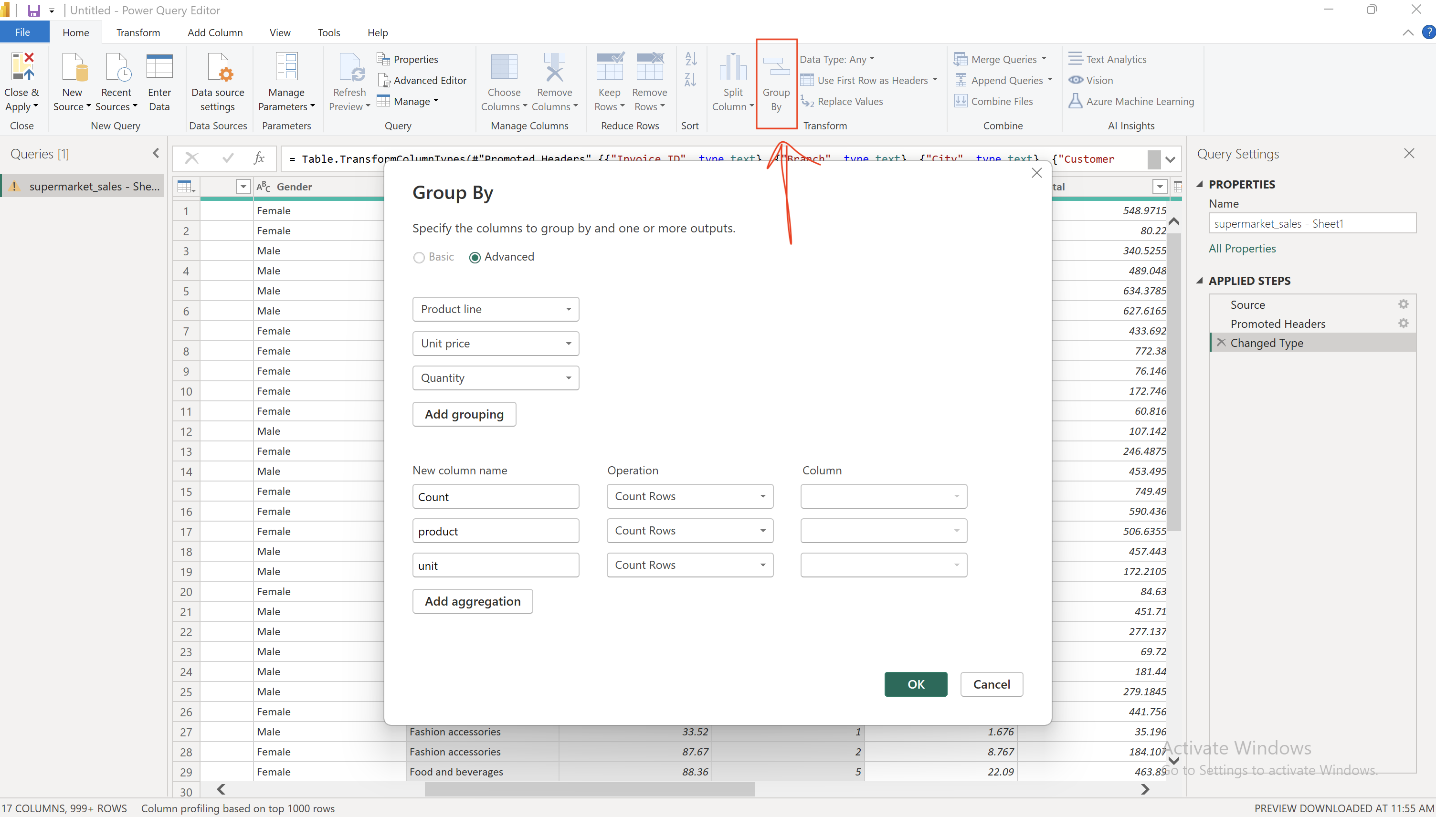Click the horizontal scrollbar of data grid

pyautogui.click(x=589, y=789)
